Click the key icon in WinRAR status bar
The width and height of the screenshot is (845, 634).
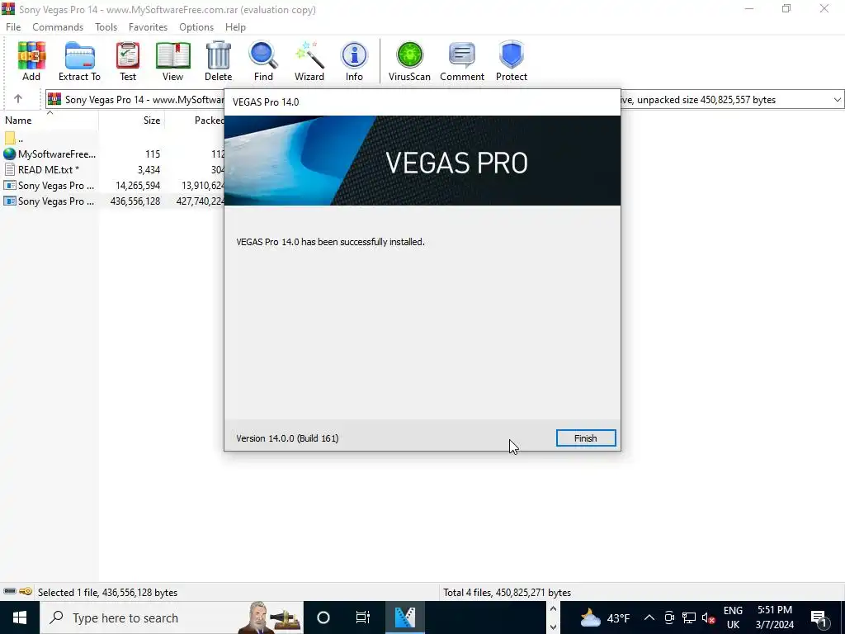click(x=26, y=591)
